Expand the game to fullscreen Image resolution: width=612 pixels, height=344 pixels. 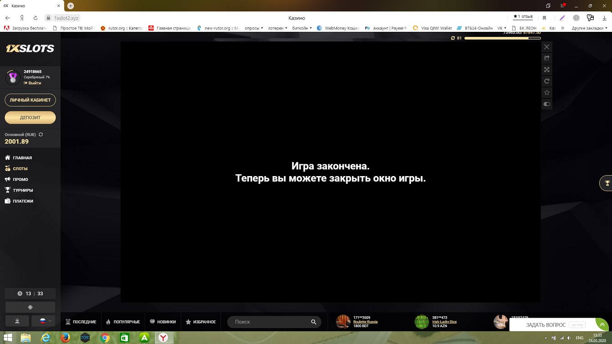point(547,70)
